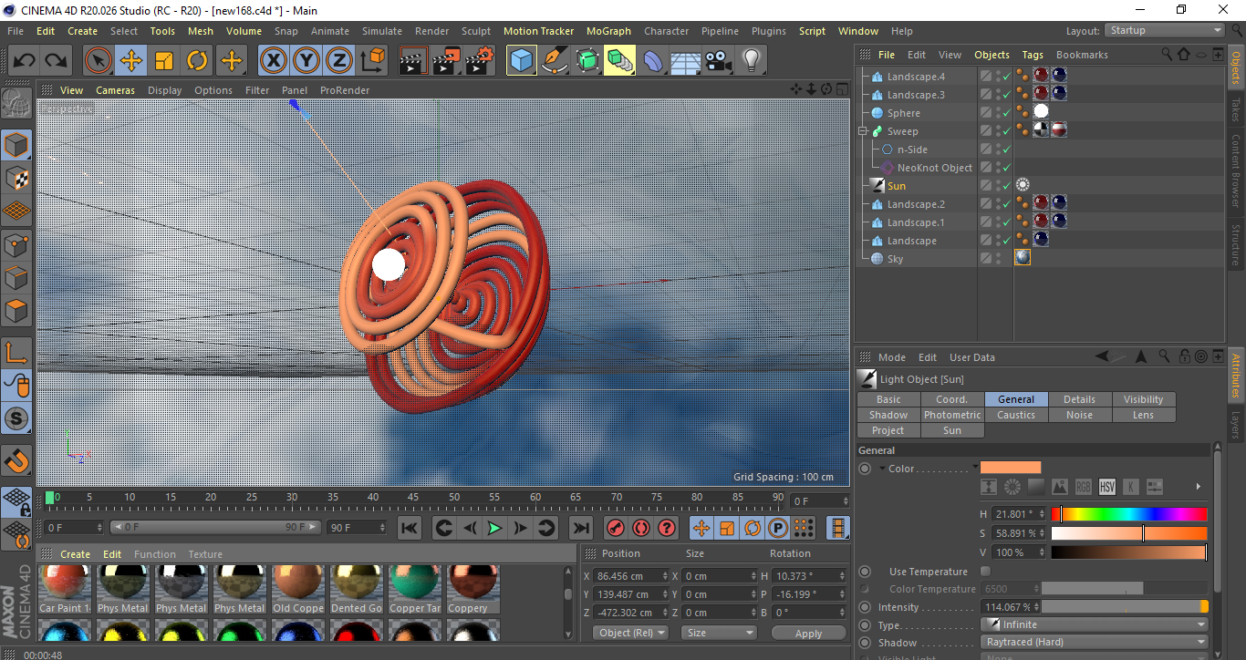Click the Position X input field
1246x660 pixels.
click(x=631, y=576)
